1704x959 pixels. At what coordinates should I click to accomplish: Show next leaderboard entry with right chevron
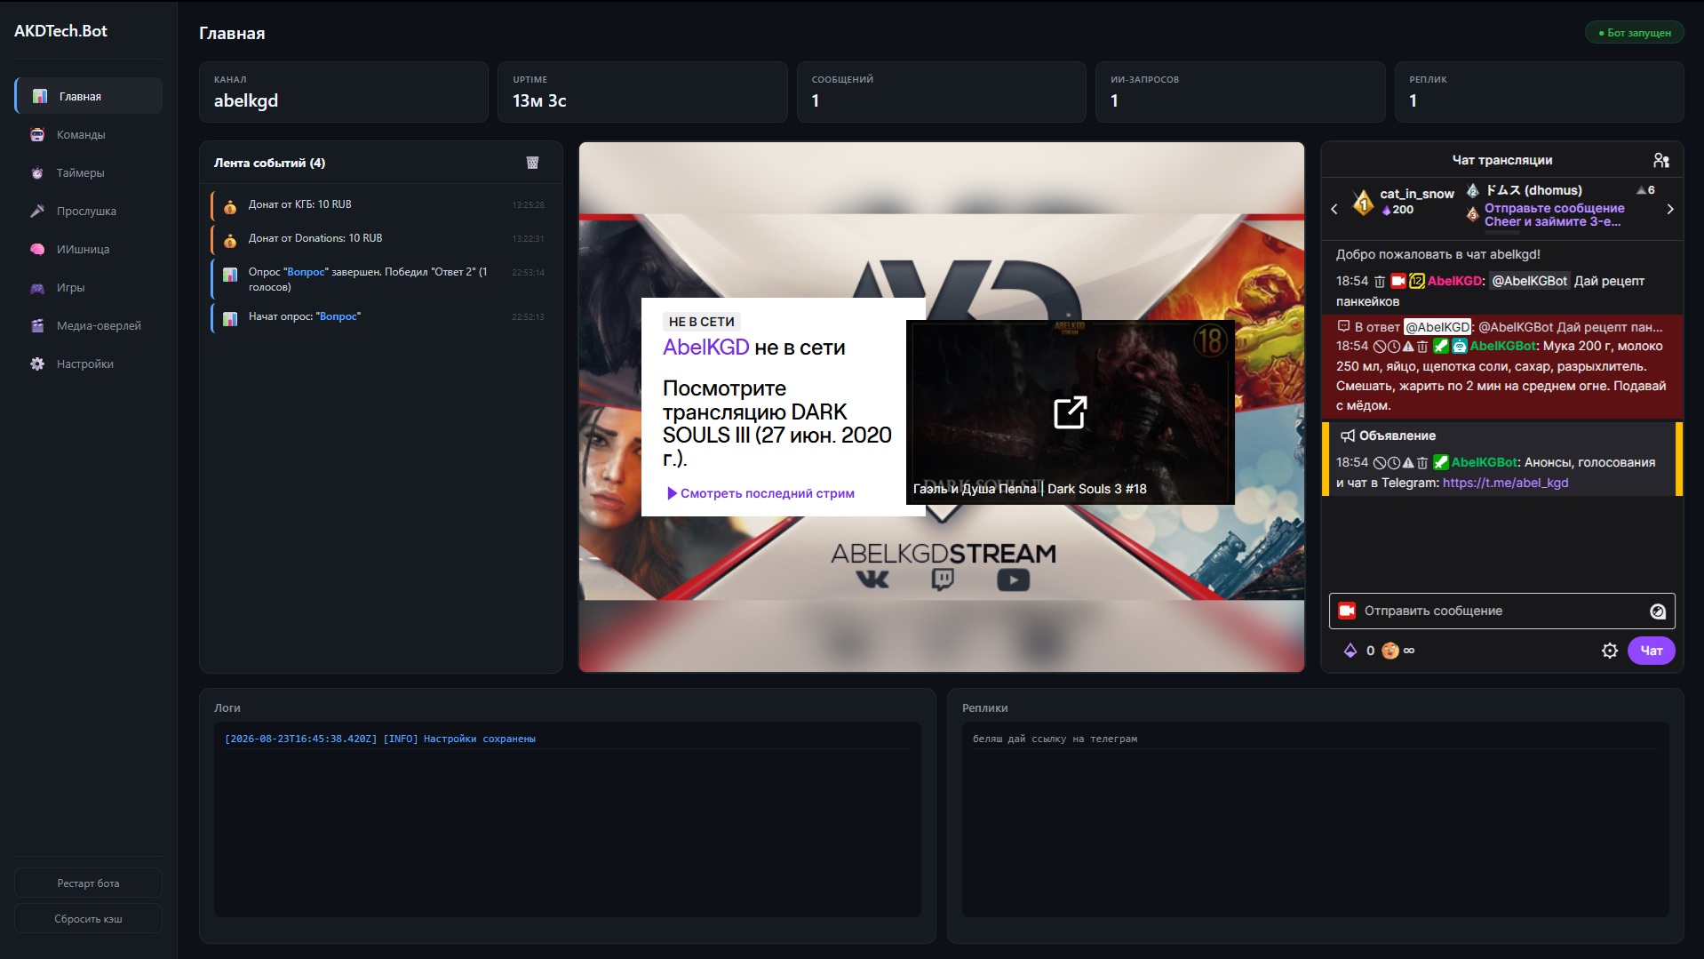pos(1670,209)
